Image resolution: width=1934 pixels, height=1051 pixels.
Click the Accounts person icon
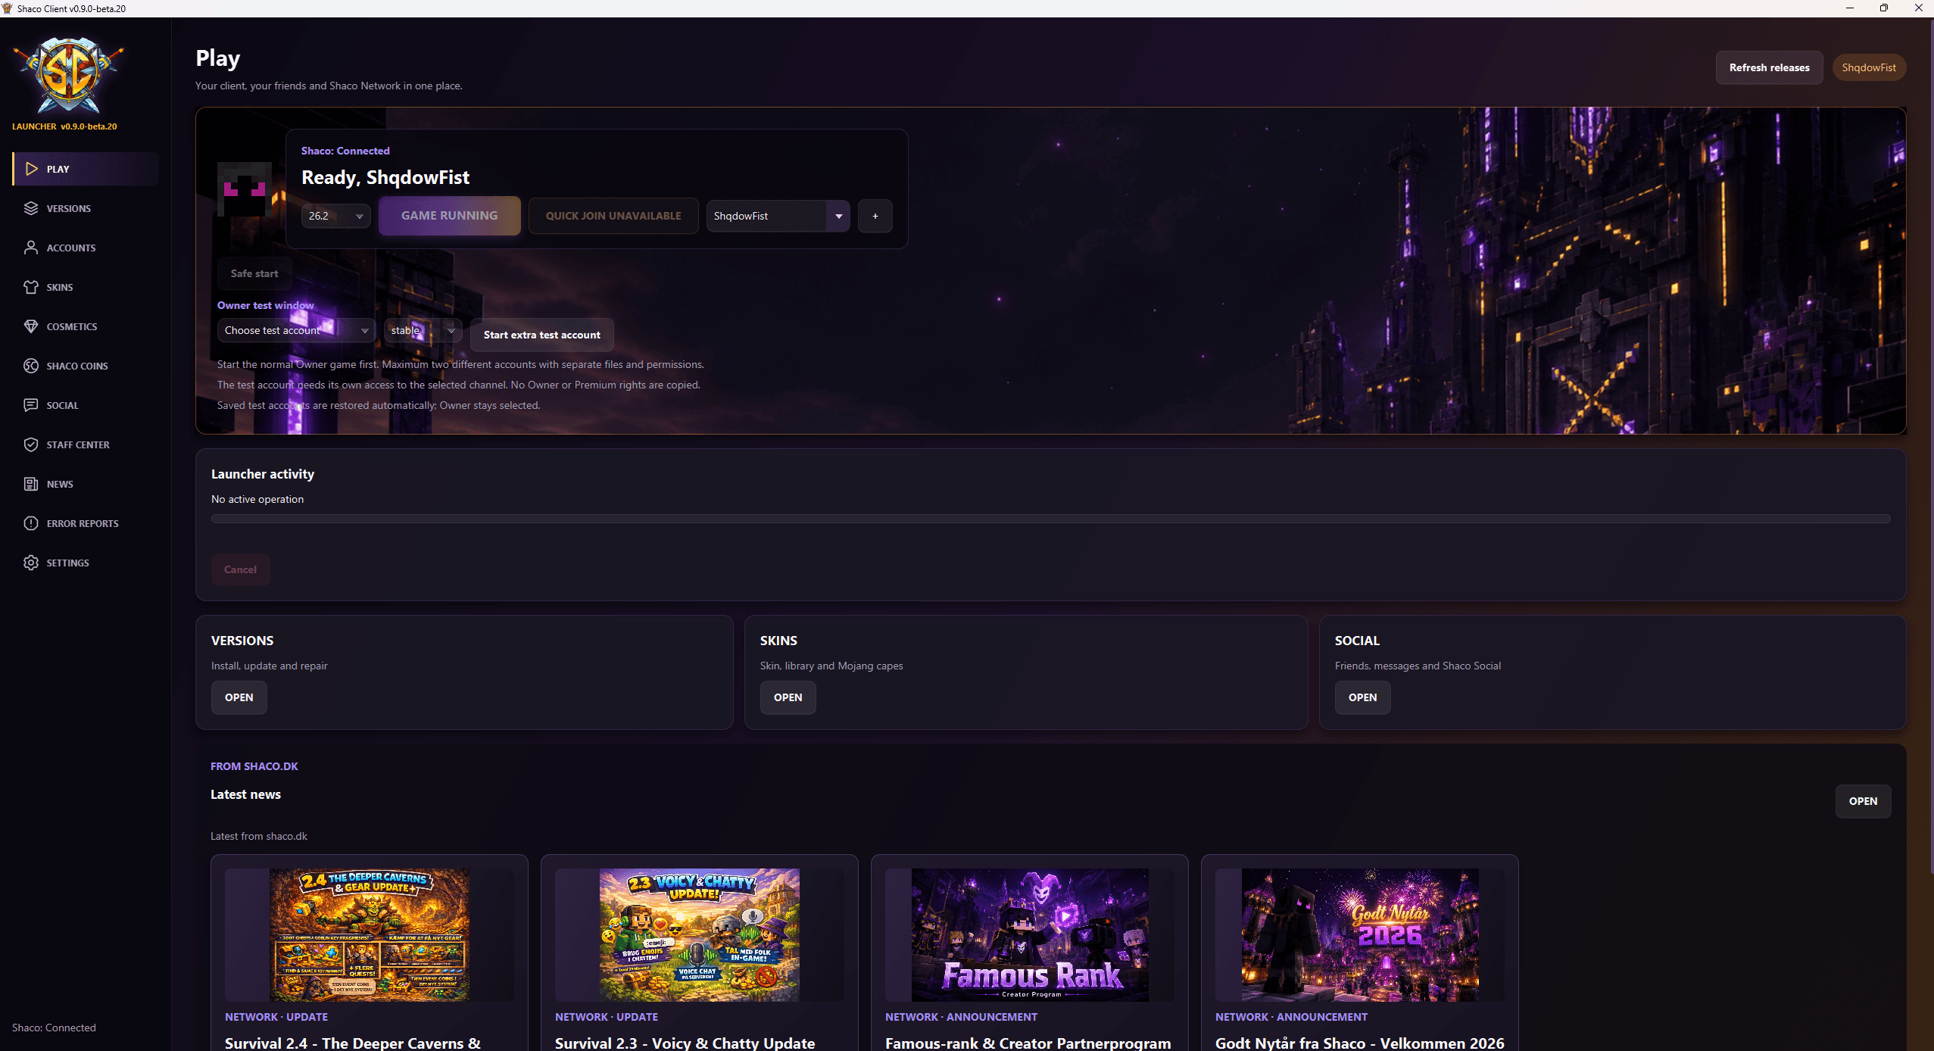click(x=31, y=248)
